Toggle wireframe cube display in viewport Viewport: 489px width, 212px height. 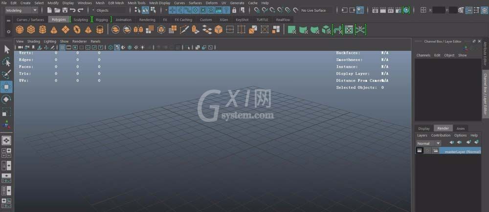[111, 47]
